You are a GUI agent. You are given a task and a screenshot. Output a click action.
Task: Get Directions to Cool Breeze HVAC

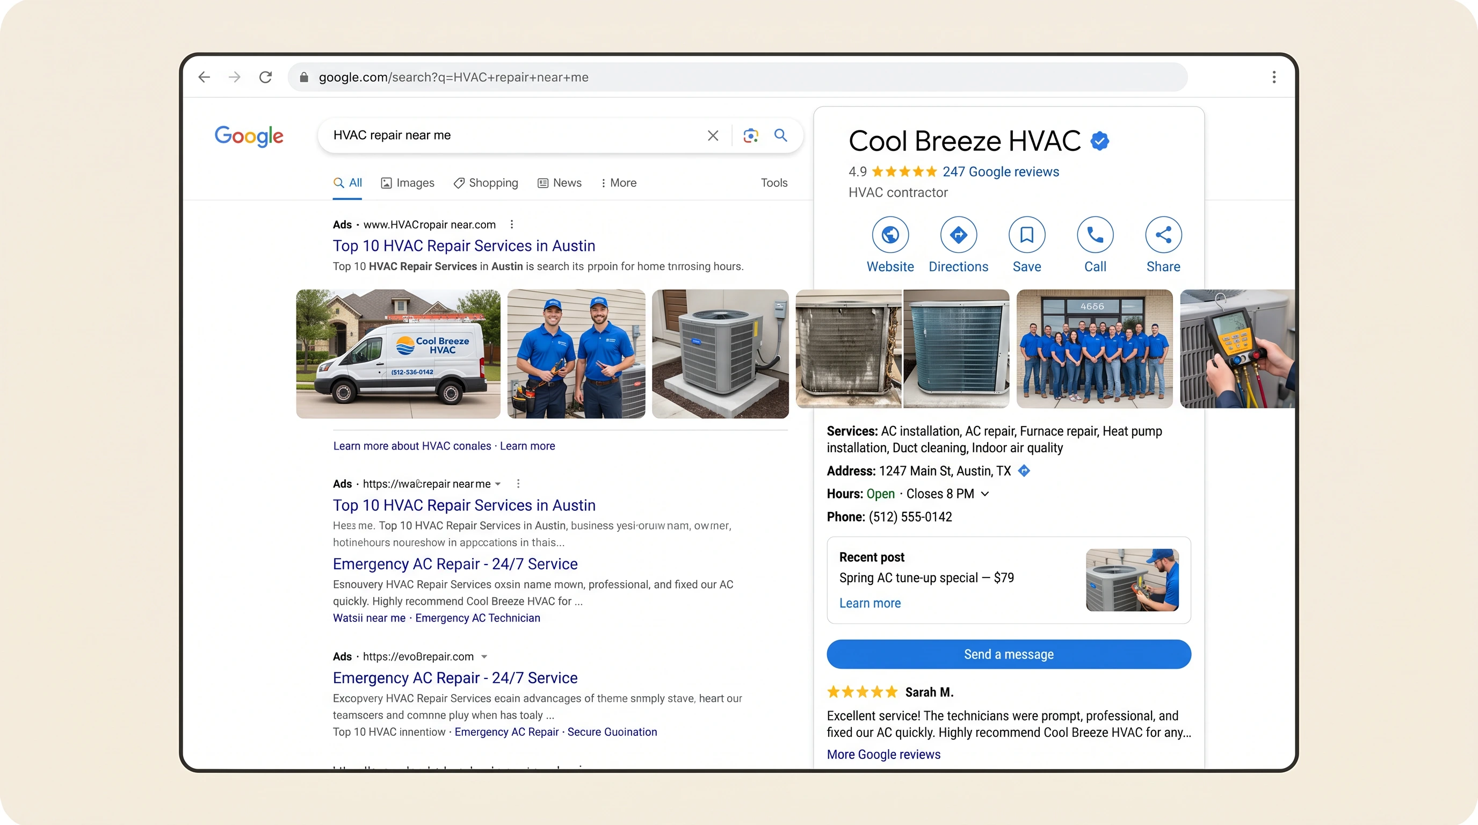coord(958,235)
